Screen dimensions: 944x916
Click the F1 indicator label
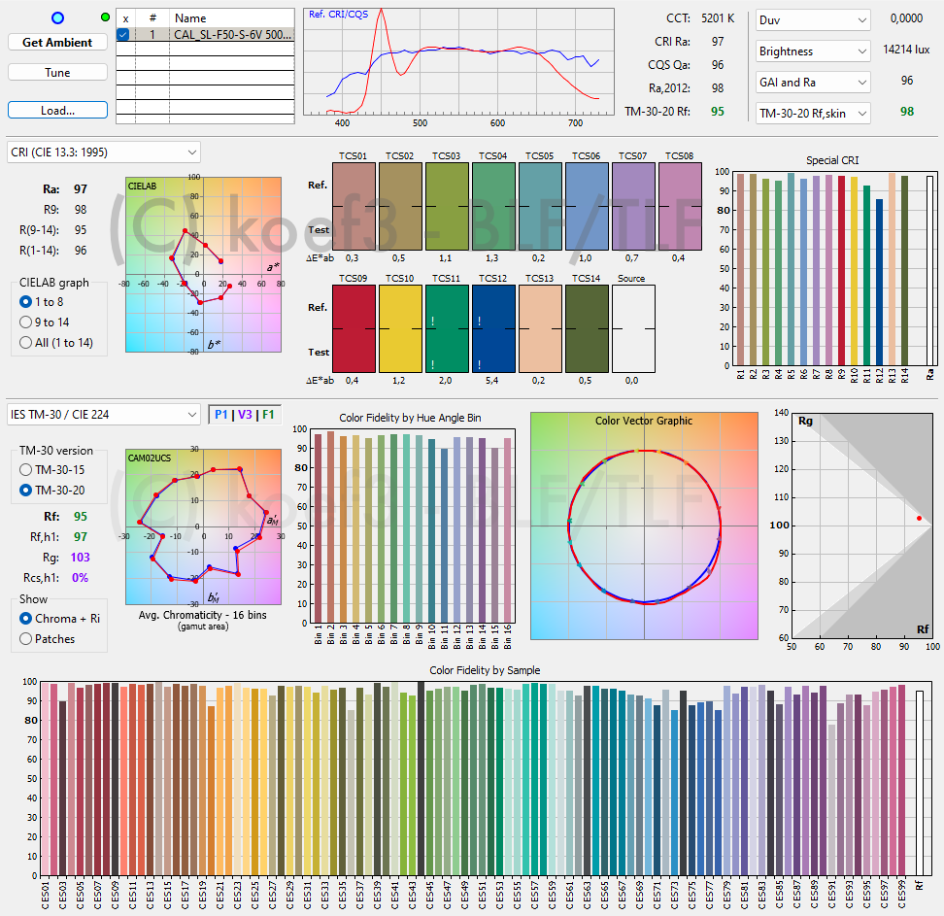267,415
